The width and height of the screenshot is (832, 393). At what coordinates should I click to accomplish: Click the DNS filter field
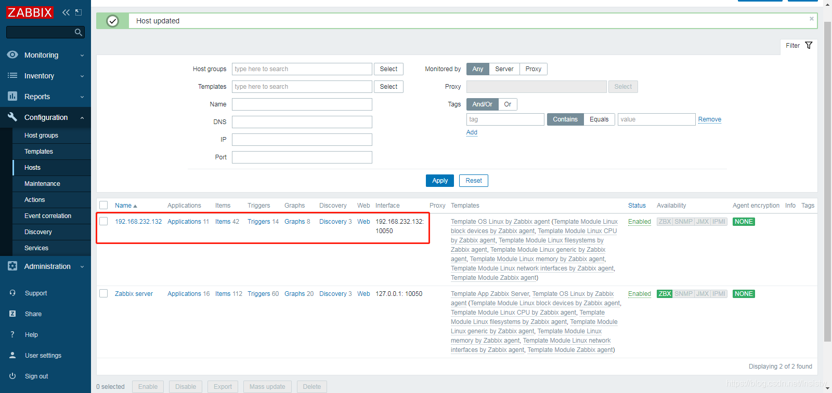coord(302,122)
